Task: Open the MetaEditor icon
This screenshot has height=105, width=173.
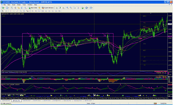Action: [39, 8]
